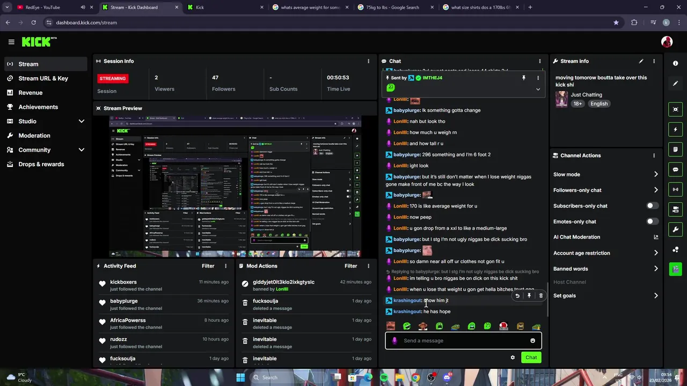Open Channel Actions options menu

coord(654,155)
